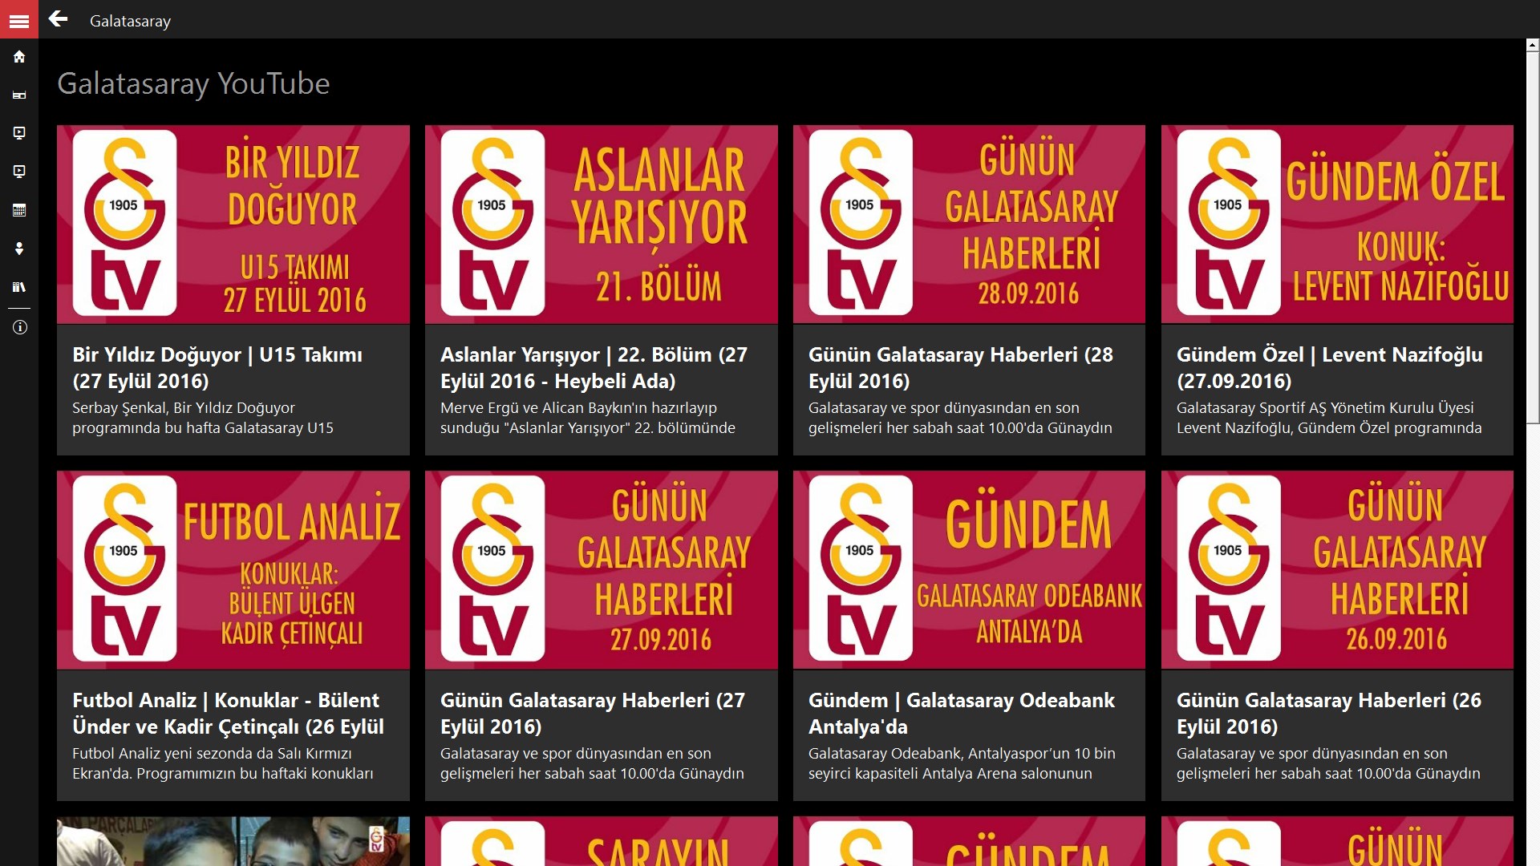Go back with the arrow button

[58, 19]
